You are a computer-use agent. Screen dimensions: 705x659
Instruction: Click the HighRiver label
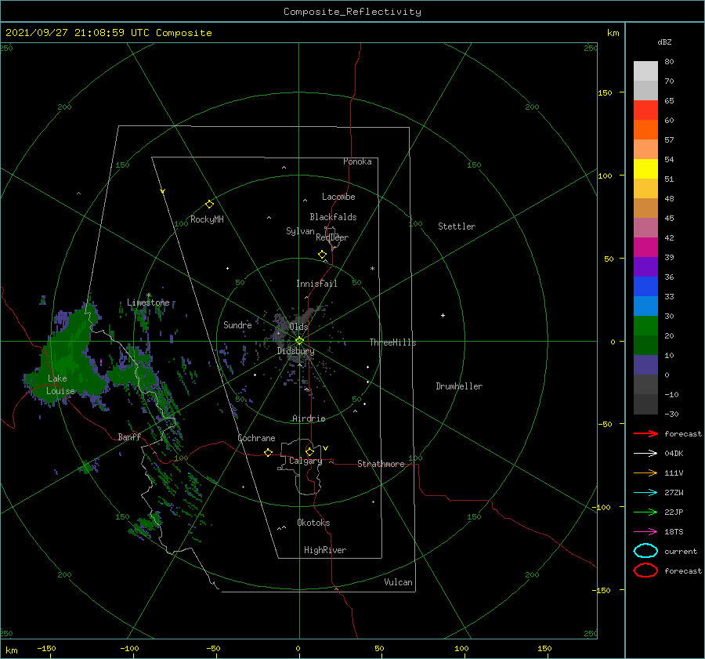(x=325, y=550)
